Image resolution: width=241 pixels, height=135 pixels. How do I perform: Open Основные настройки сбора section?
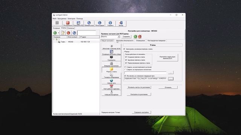pos(111,52)
